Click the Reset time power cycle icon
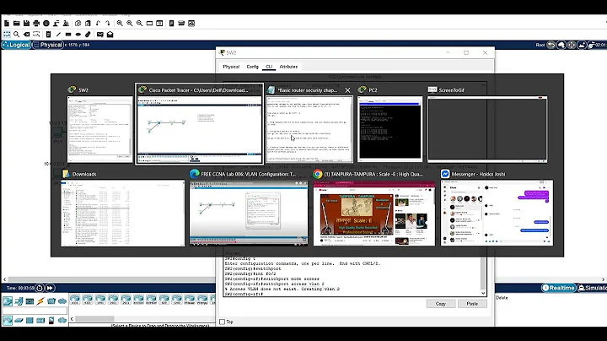Image resolution: width=607 pixels, height=341 pixels. point(40,288)
